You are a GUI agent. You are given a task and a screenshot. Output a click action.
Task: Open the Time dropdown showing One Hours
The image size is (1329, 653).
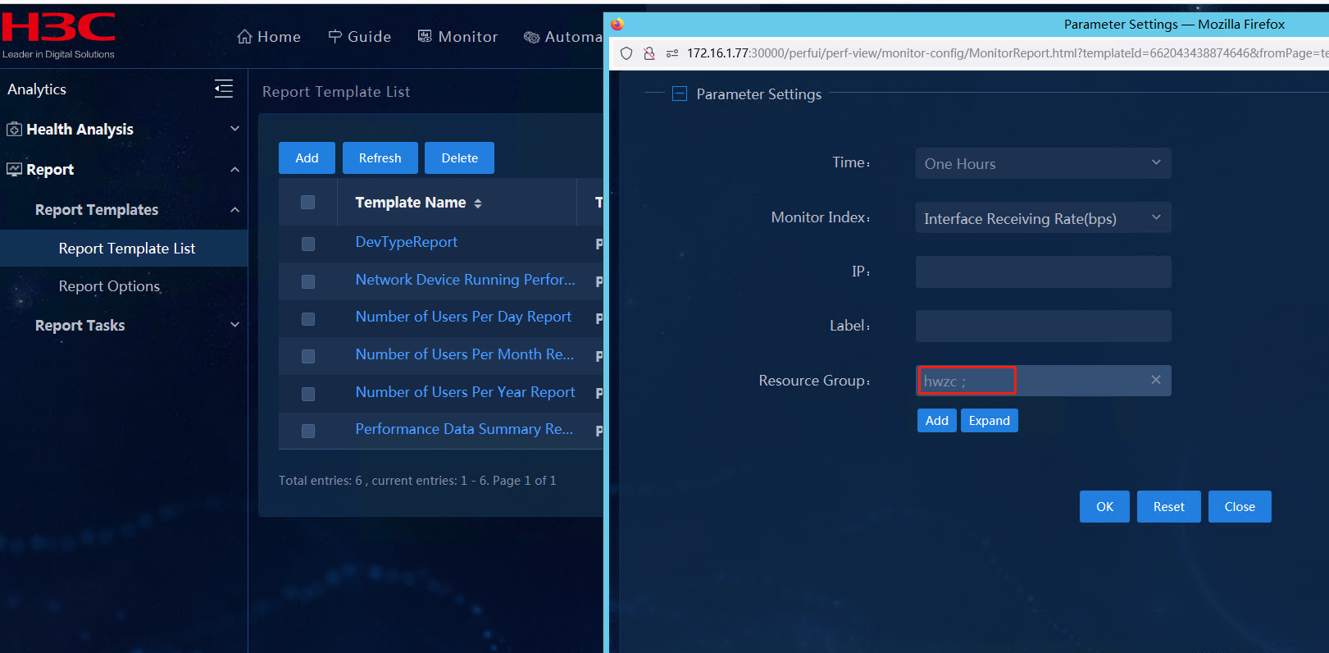click(x=1043, y=163)
